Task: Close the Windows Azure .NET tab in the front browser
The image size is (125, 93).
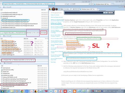Action: (96, 9)
